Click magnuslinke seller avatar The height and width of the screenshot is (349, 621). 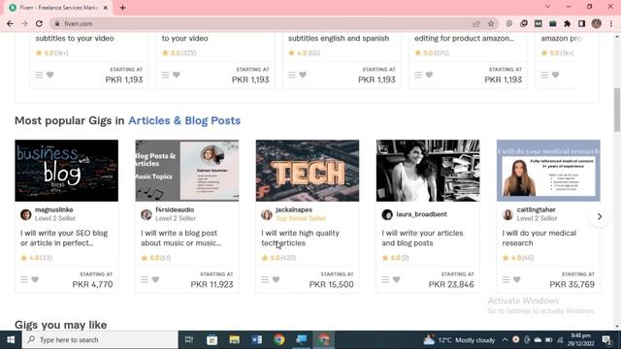pos(26,214)
